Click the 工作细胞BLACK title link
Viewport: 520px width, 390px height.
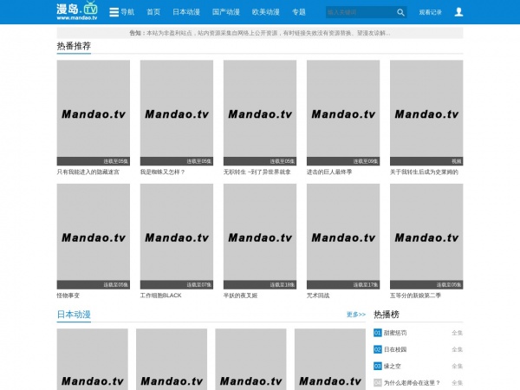pos(160,296)
